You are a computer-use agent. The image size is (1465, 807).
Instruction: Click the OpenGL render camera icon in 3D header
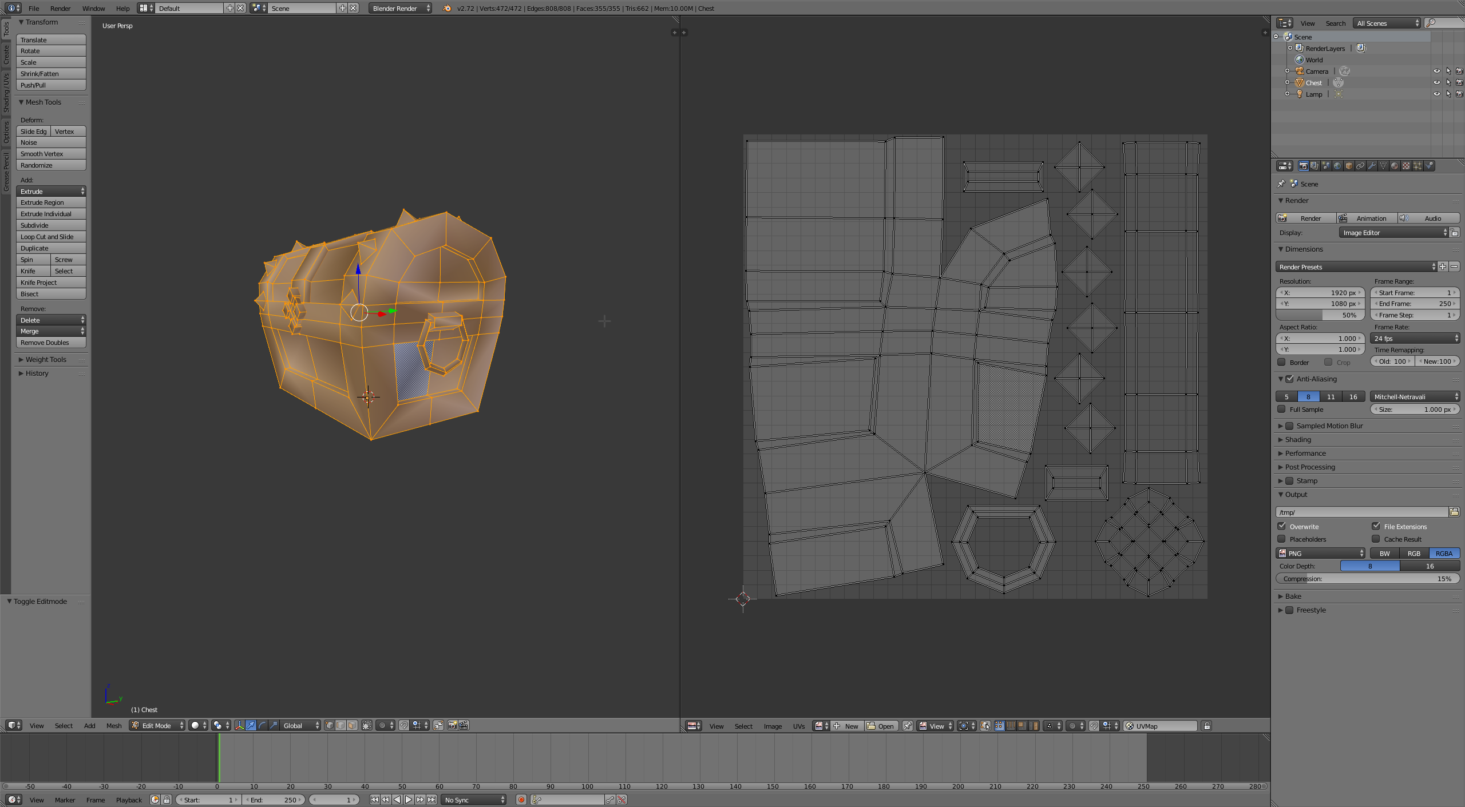pos(452,725)
